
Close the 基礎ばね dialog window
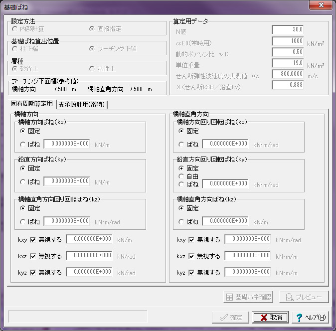click(321, 5)
